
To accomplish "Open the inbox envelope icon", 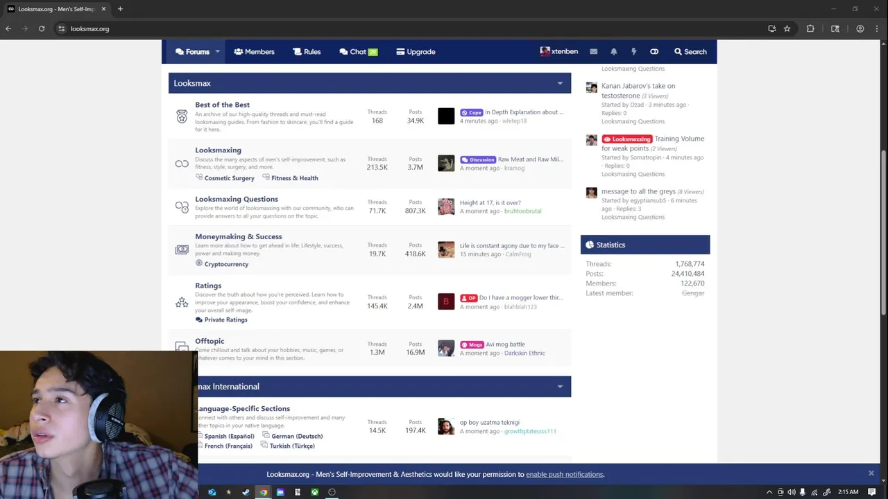I will pyautogui.click(x=593, y=51).
